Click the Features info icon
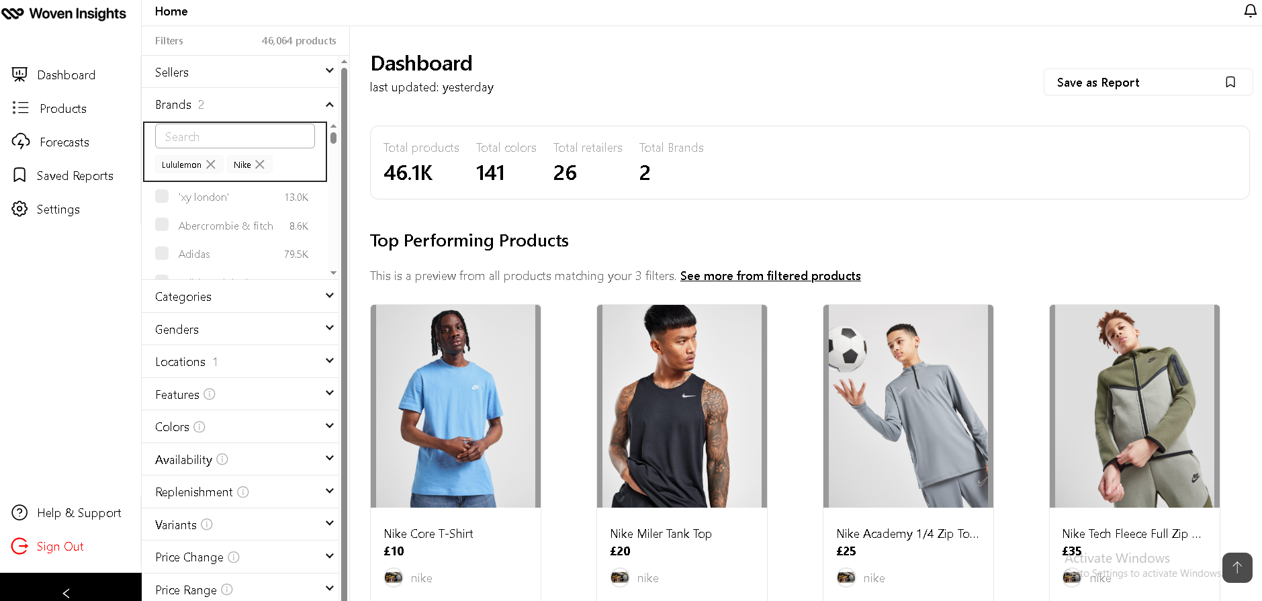1262x601 pixels. tap(210, 394)
